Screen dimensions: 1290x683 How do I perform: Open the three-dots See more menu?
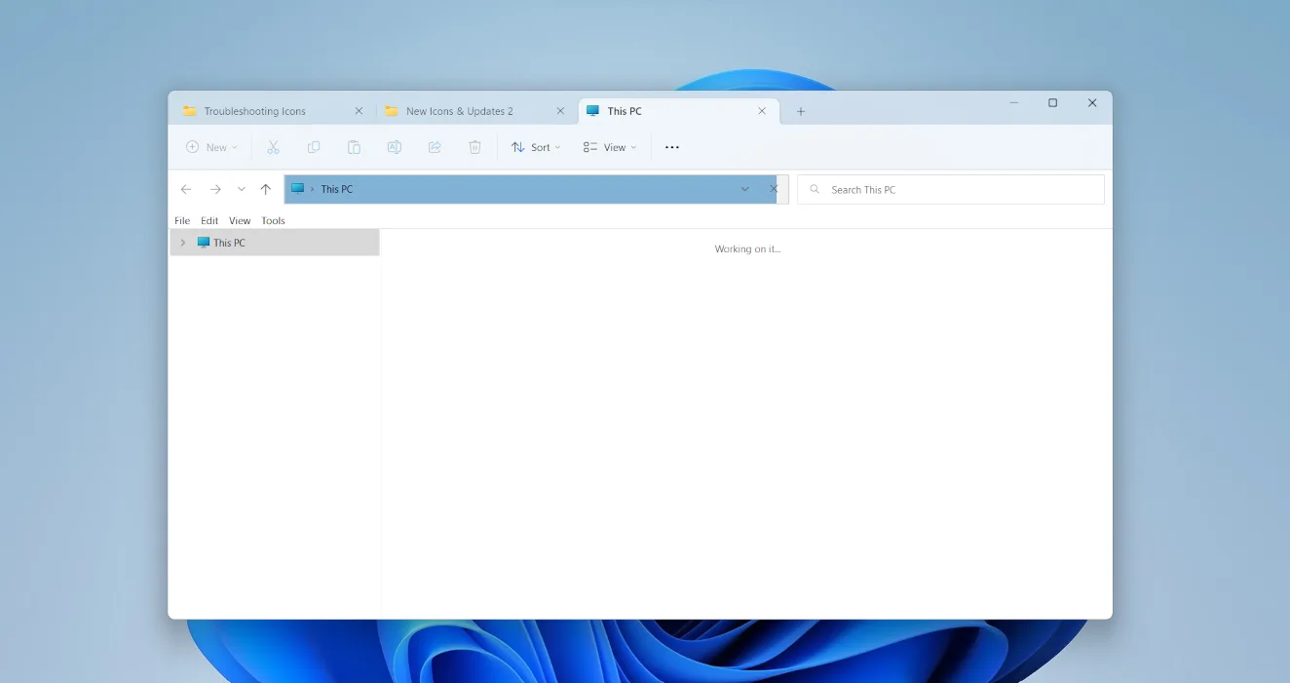click(x=671, y=147)
